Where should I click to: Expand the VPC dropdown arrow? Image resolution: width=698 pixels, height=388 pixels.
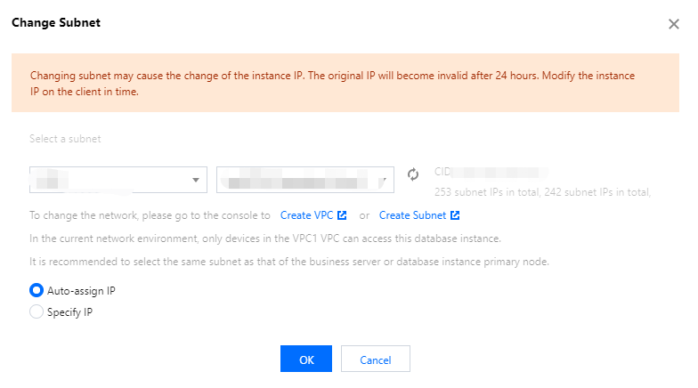coord(196,181)
